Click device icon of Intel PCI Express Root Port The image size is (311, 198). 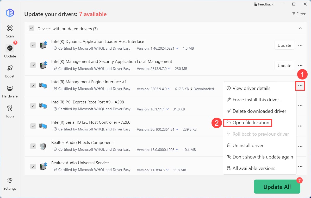43,106
